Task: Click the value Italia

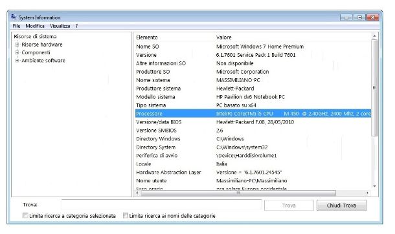Action: [221, 164]
